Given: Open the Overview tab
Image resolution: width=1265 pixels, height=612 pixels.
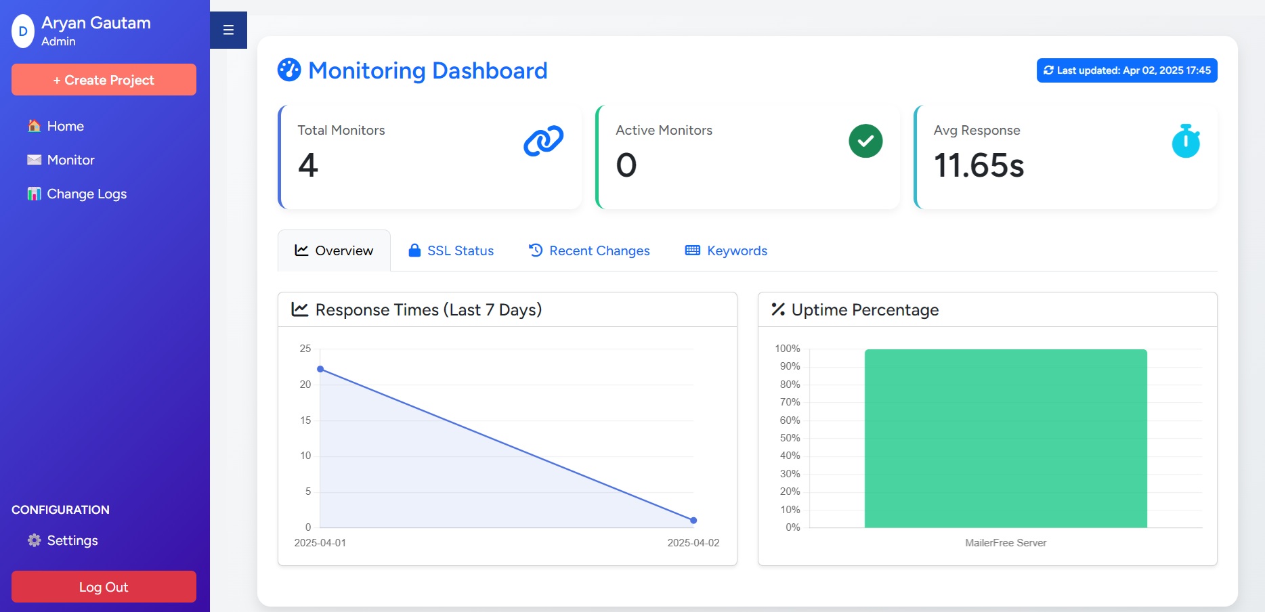Looking at the screenshot, I should 334,250.
